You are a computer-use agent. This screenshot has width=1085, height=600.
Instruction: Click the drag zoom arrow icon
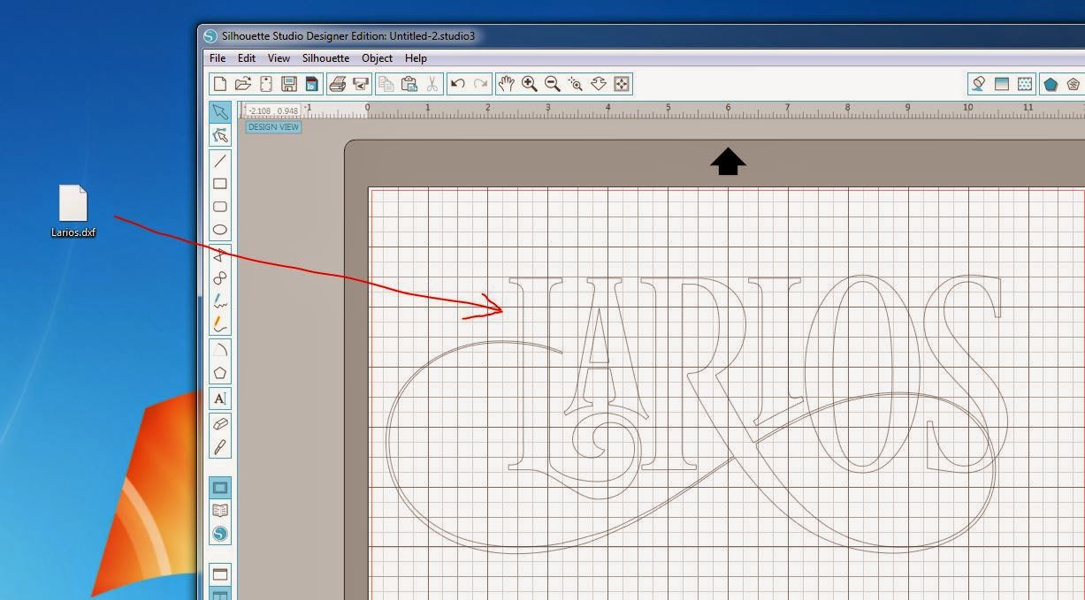(598, 84)
